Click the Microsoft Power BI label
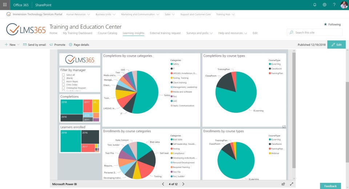The image size is (349, 189). pyautogui.click(x=65, y=184)
